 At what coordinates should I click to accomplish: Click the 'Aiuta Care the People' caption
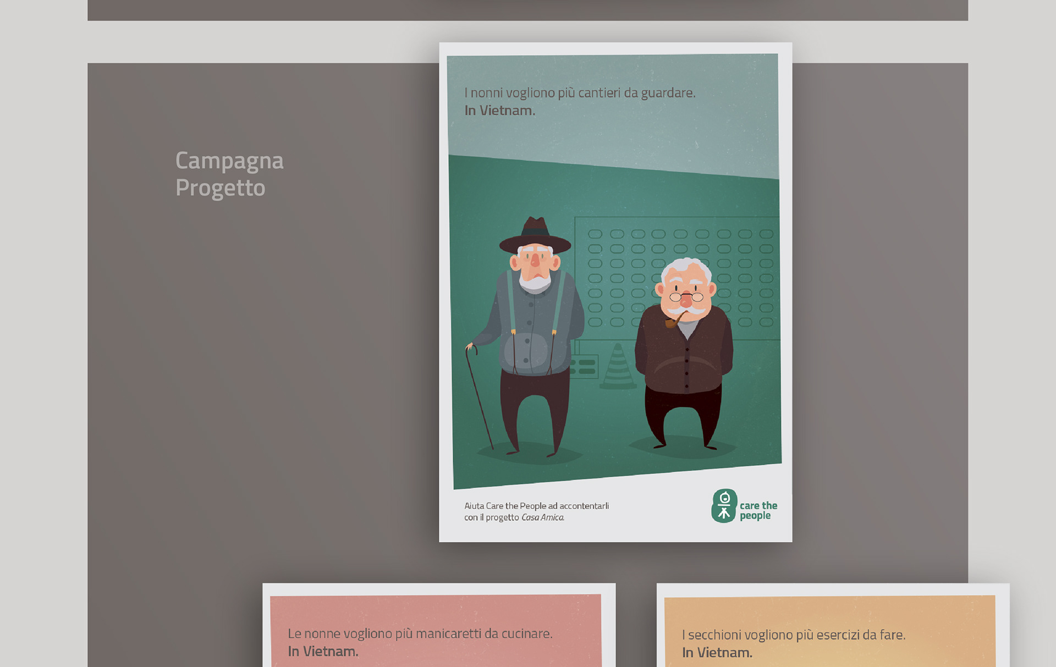(536, 506)
